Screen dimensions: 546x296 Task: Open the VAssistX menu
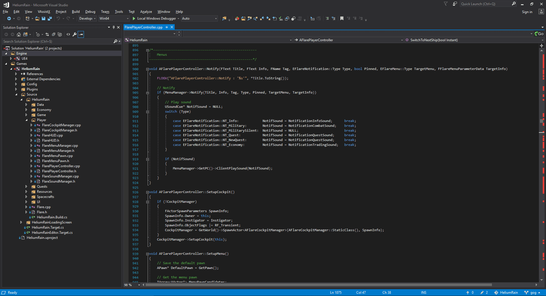(44, 12)
